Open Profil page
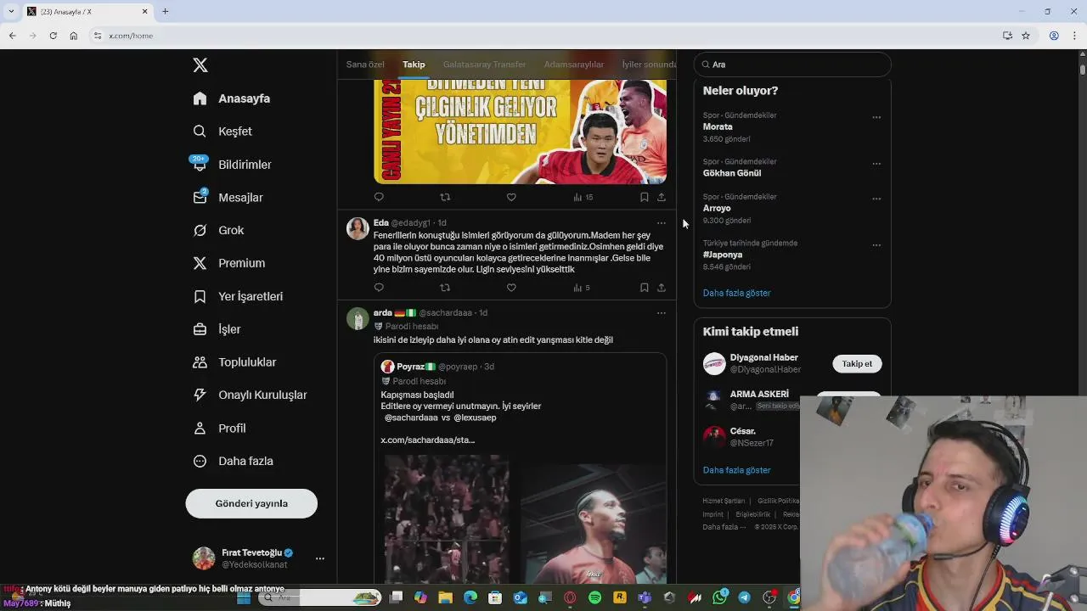 coord(219,428)
